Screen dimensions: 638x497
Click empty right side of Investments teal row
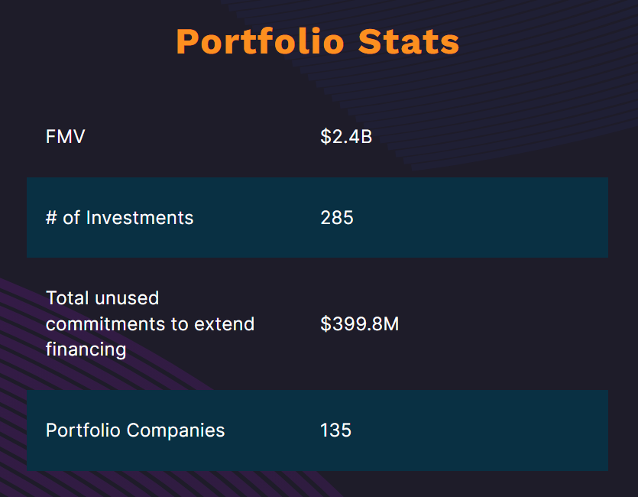pos(520,218)
